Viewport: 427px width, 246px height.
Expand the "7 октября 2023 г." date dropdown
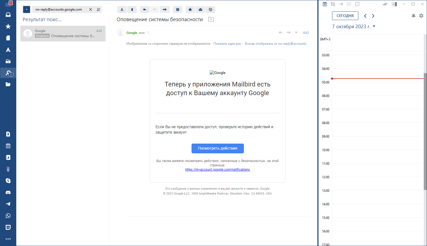[354, 27]
